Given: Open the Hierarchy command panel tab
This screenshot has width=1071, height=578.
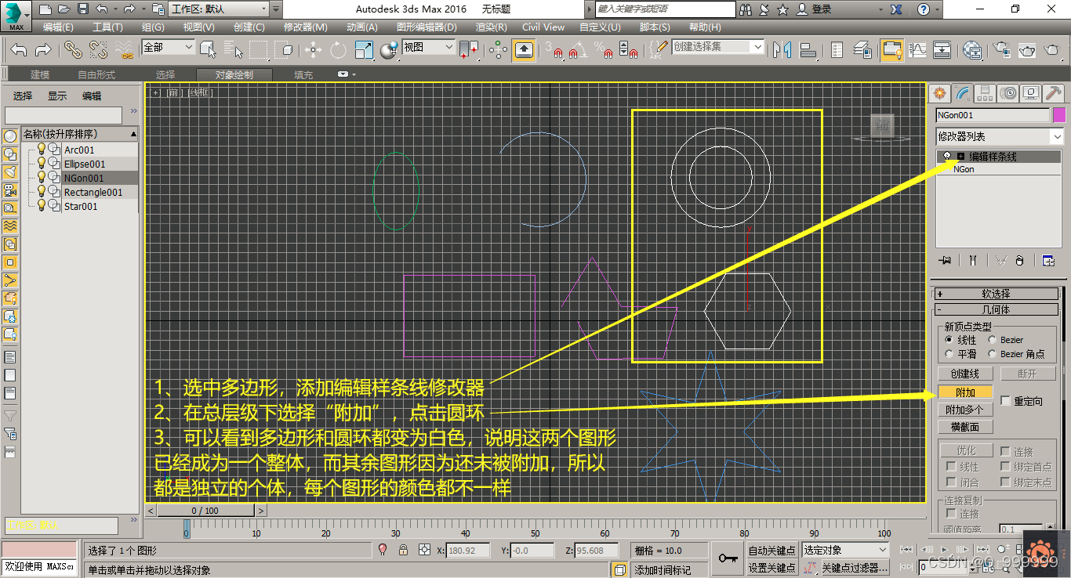Looking at the screenshot, I should [986, 93].
